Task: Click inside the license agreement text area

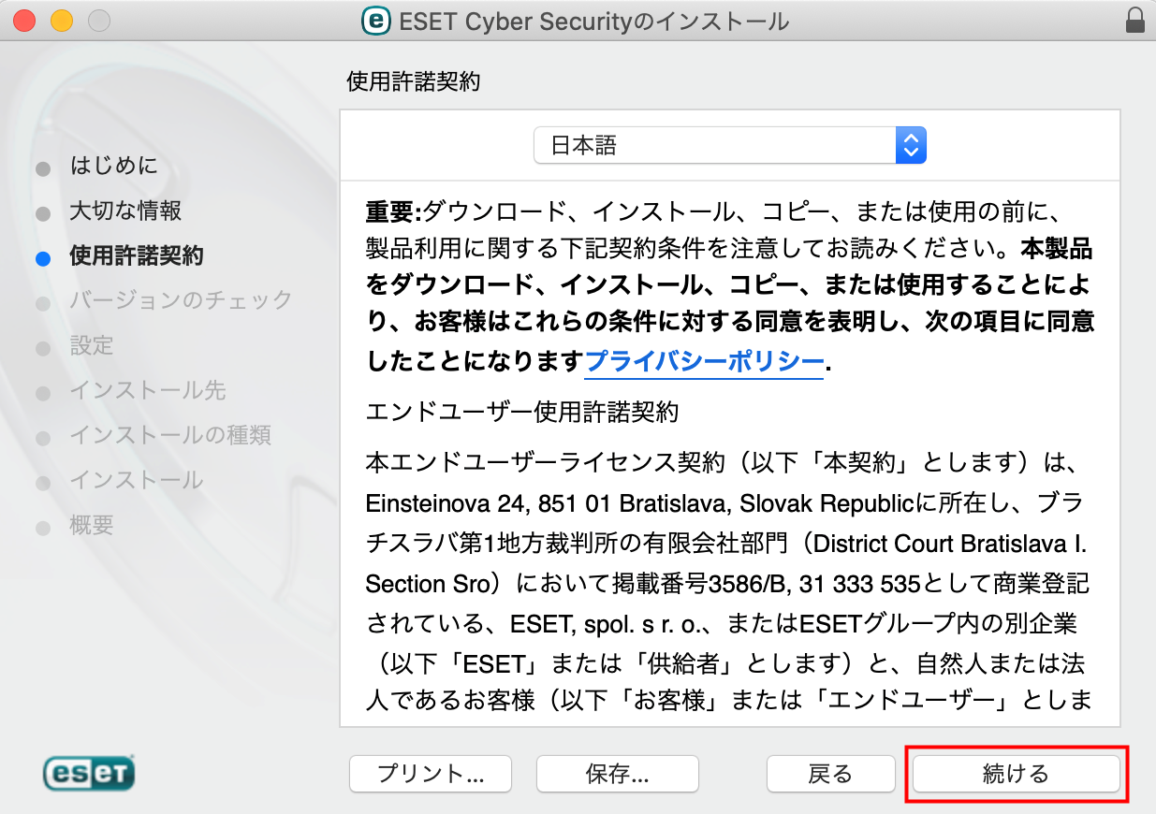Action: pyautogui.click(x=729, y=454)
